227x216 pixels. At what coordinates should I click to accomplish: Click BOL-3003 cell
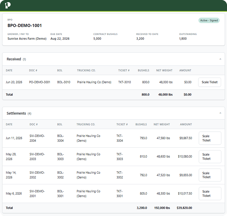point(61,157)
